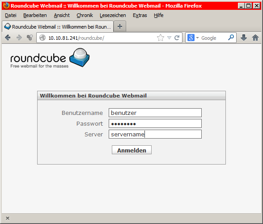Screen dimensions: 263x224
Task: Click the magnifying glass search icon
Action: 231,38
